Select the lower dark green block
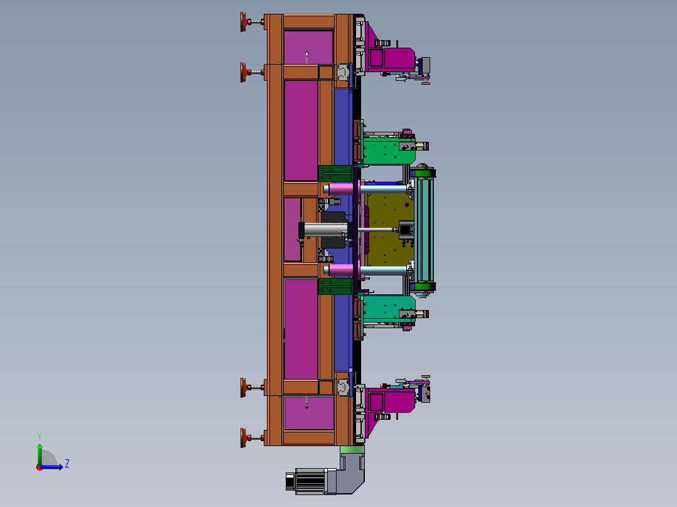677x507 pixels. [x=335, y=287]
